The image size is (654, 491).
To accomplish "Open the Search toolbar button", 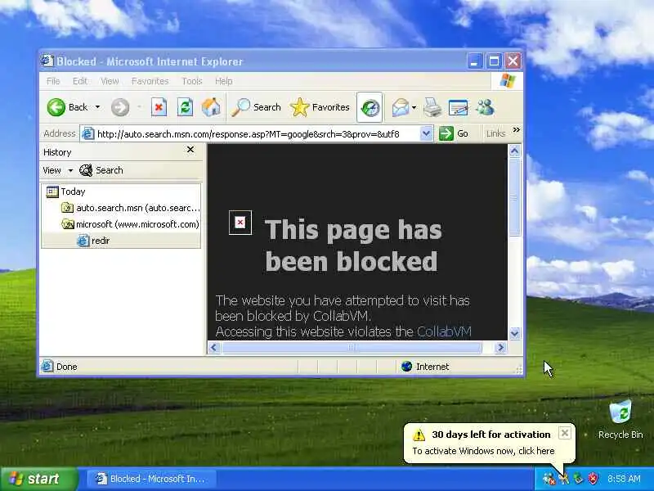I will click(256, 107).
